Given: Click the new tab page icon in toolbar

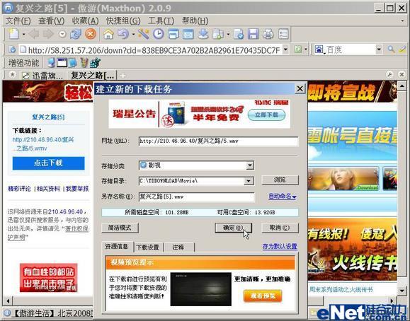Looking at the screenshot, I should point(13,34).
